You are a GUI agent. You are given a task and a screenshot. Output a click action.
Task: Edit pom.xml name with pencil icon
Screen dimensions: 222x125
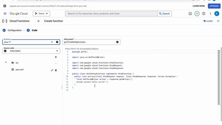tap(52, 70)
